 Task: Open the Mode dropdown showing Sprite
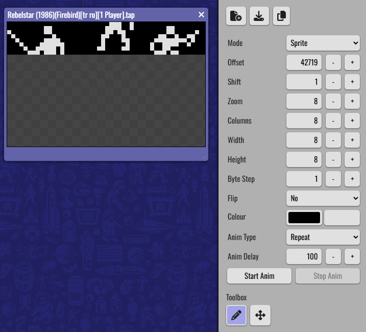pyautogui.click(x=323, y=43)
